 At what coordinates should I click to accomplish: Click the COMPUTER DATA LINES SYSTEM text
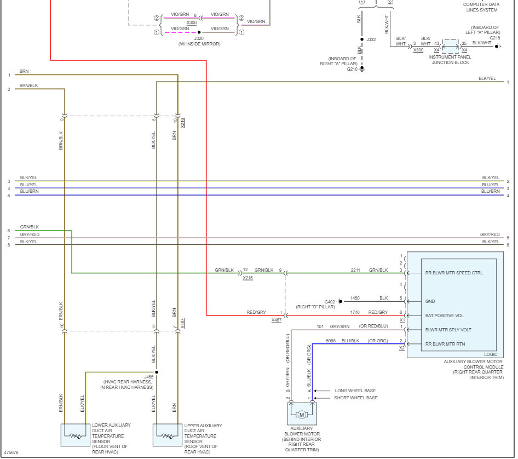click(x=481, y=7)
